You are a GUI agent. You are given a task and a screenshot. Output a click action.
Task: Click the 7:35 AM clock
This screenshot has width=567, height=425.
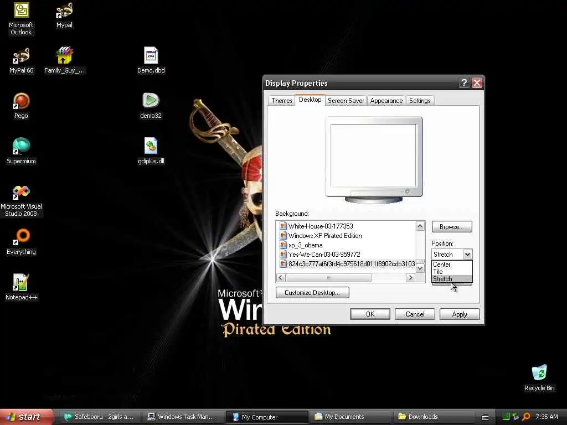coord(547,417)
